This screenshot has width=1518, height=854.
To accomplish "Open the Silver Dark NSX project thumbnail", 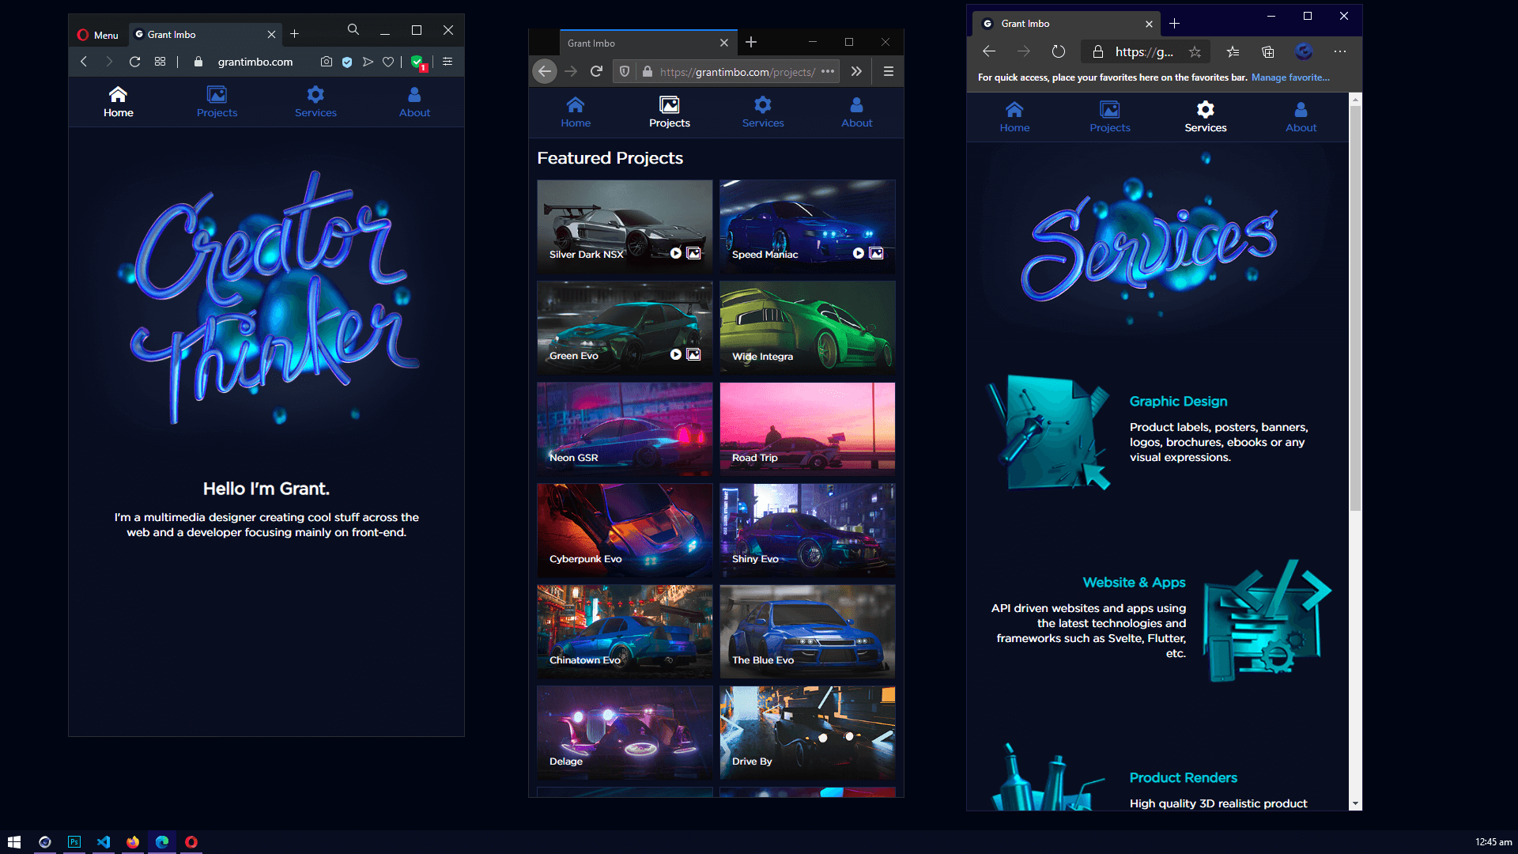I will pyautogui.click(x=624, y=225).
